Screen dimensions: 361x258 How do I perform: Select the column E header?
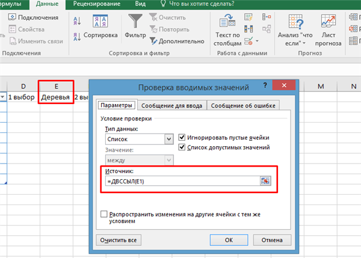point(57,87)
